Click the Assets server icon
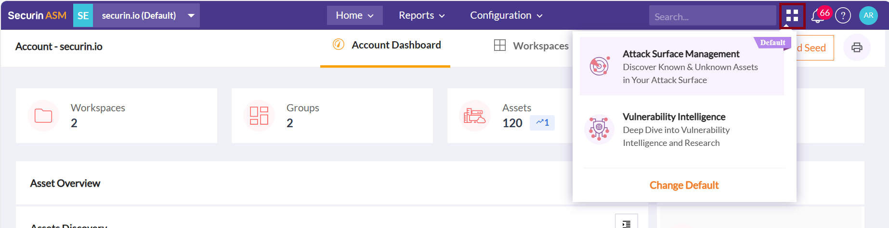889x228 pixels. (x=474, y=116)
